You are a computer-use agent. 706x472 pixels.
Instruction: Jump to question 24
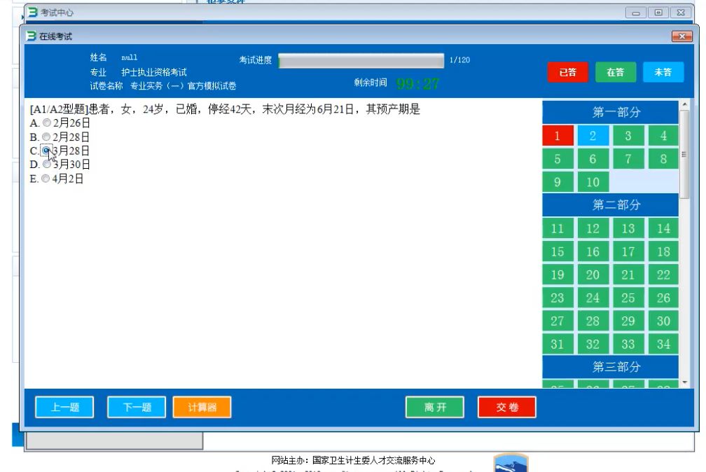click(x=593, y=298)
